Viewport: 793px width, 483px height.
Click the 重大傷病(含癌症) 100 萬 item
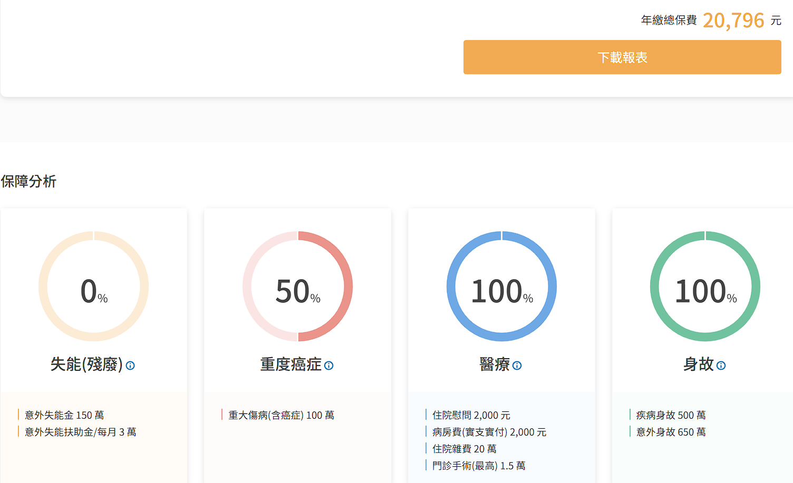(x=281, y=415)
